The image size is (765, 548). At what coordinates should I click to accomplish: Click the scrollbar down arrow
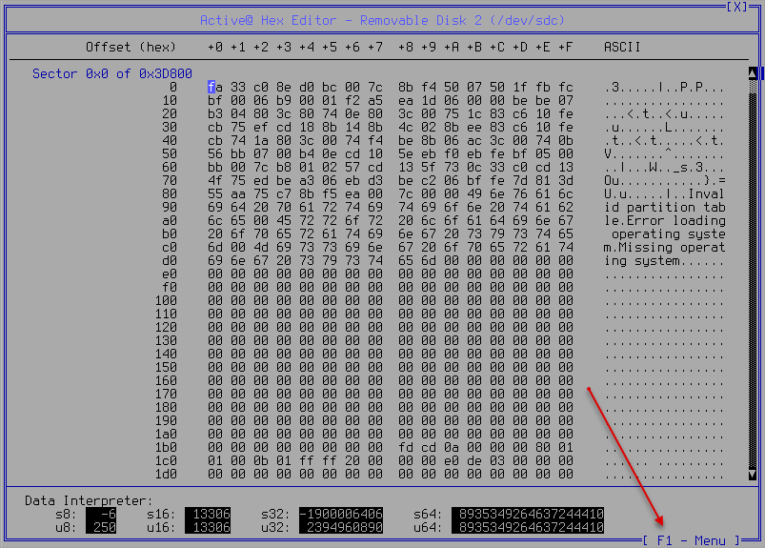753,474
